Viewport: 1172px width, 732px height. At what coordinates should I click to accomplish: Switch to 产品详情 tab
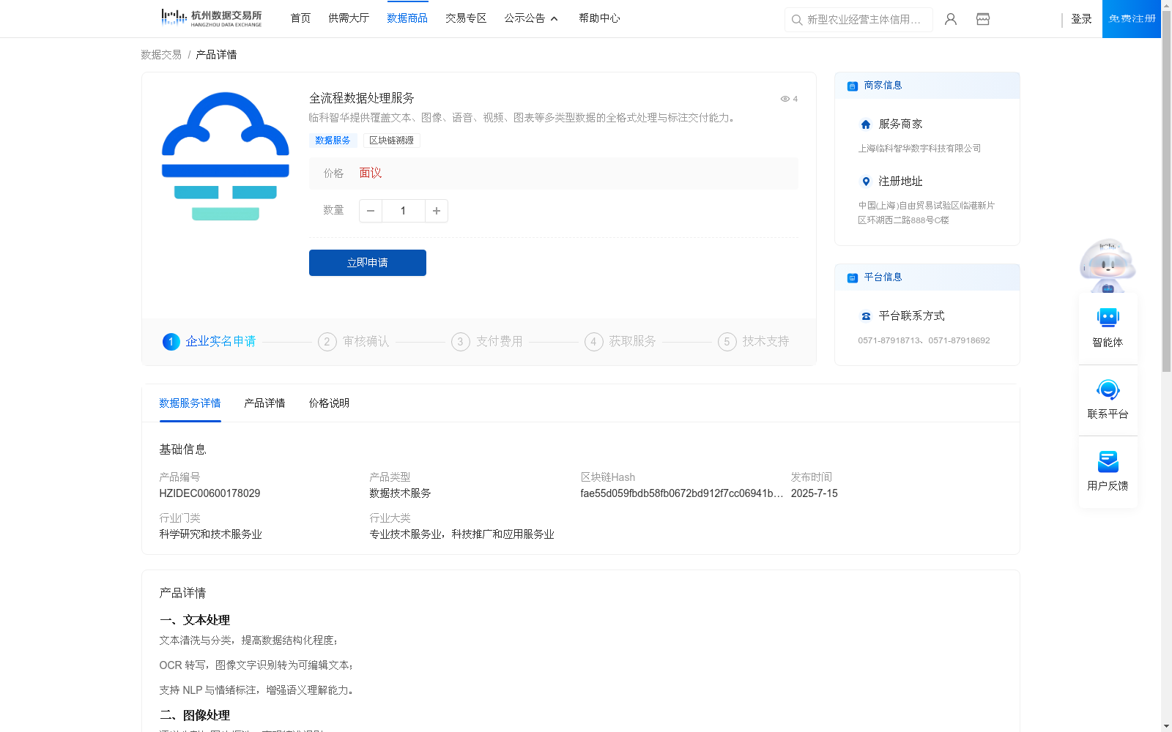point(264,403)
